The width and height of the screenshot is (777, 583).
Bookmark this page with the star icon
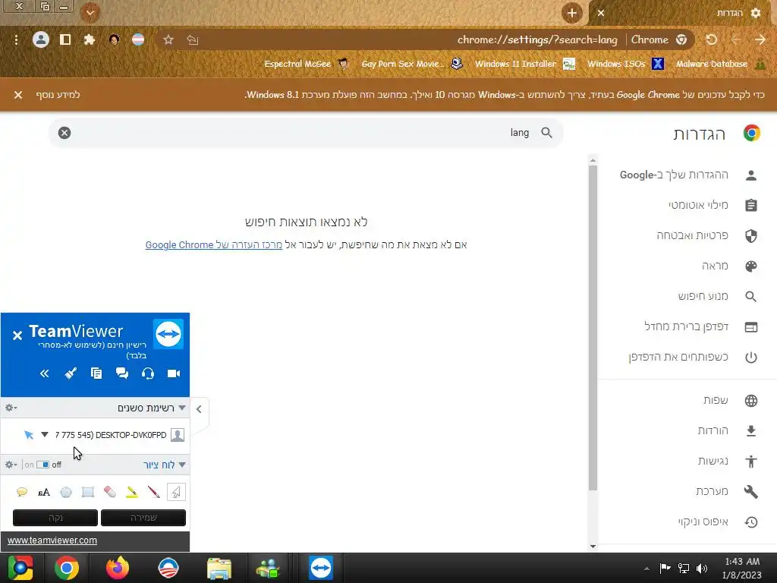tap(168, 39)
